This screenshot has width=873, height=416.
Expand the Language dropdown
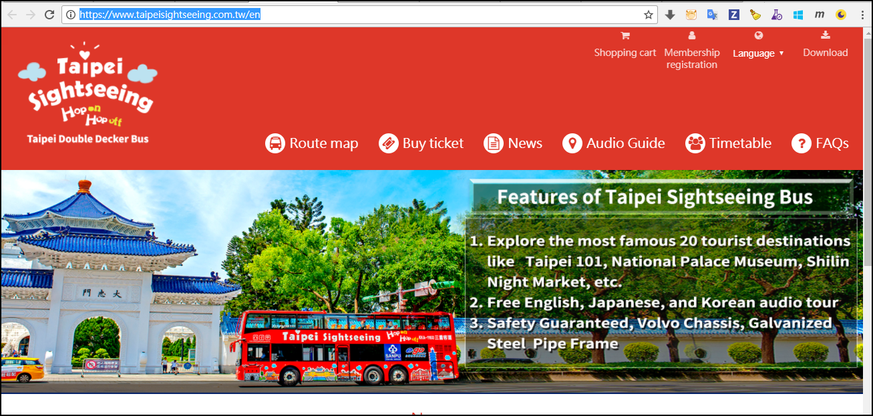tap(758, 53)
